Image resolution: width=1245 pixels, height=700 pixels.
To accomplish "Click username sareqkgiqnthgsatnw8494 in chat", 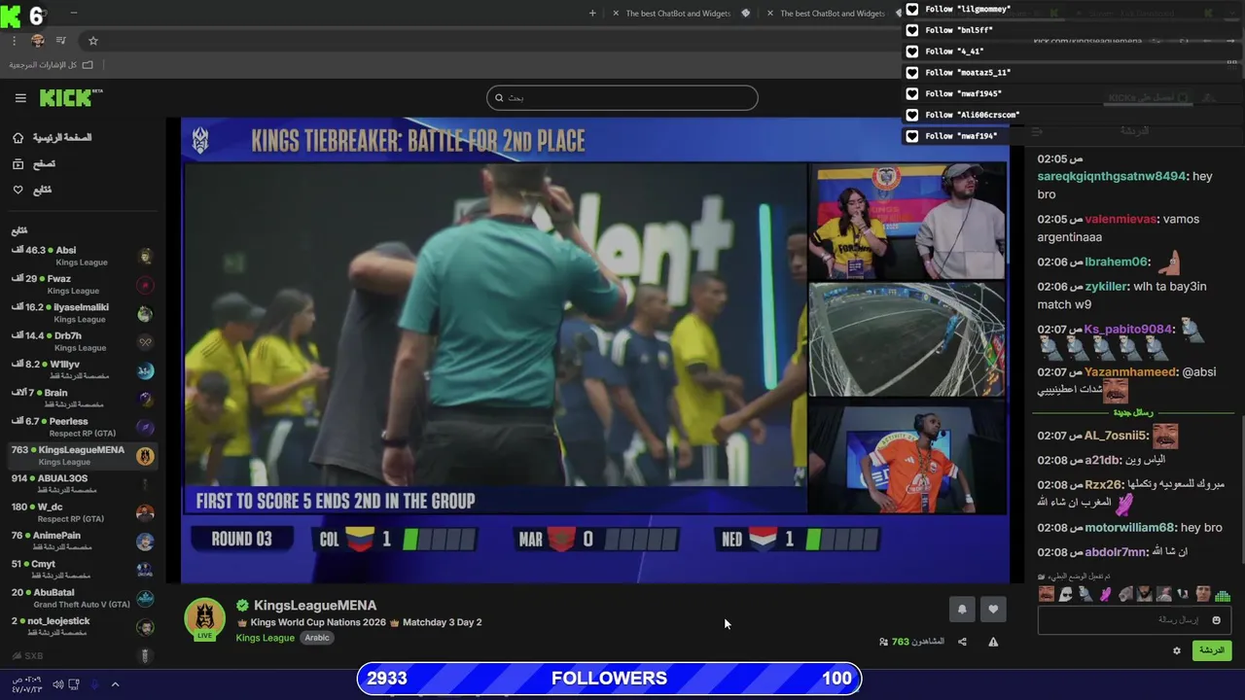I will tap(1112, 176).
